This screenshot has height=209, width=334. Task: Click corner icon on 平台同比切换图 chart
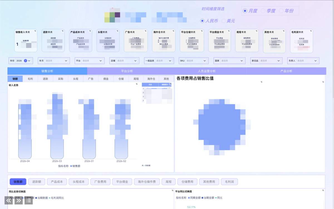coord(323,191)
